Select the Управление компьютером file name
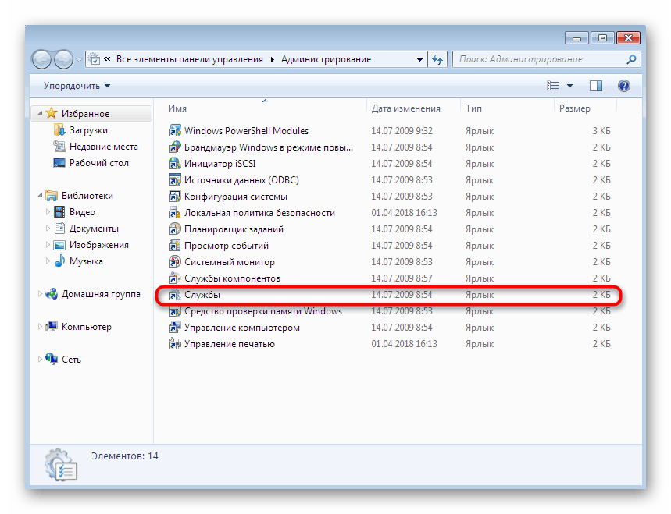 click(x=242, y=328)
